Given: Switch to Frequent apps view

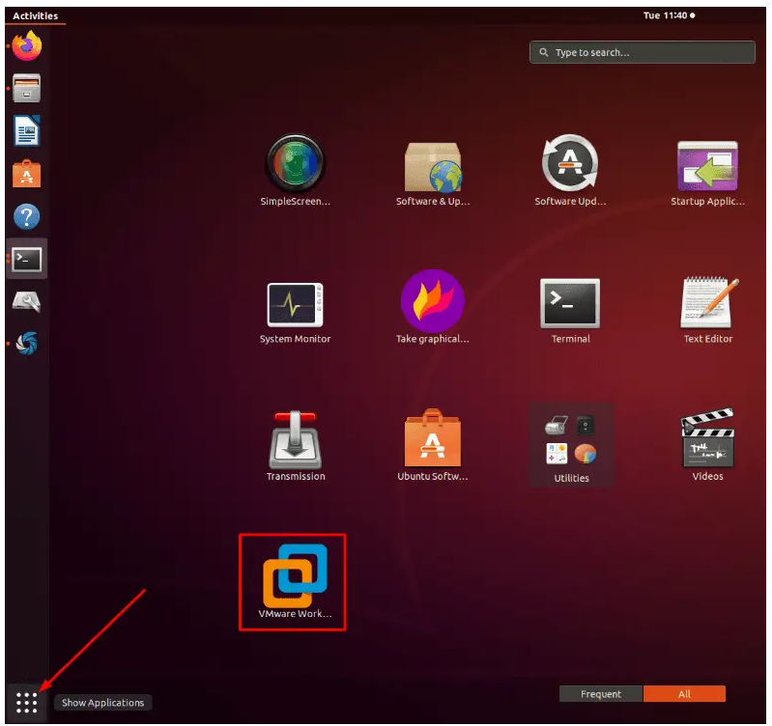Looking at the screenshot, I should point(601,694).
